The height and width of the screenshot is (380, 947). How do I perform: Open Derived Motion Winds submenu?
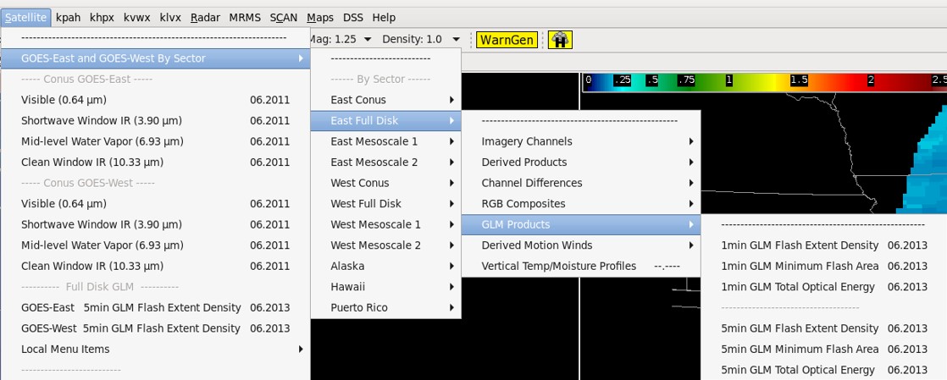581,245
